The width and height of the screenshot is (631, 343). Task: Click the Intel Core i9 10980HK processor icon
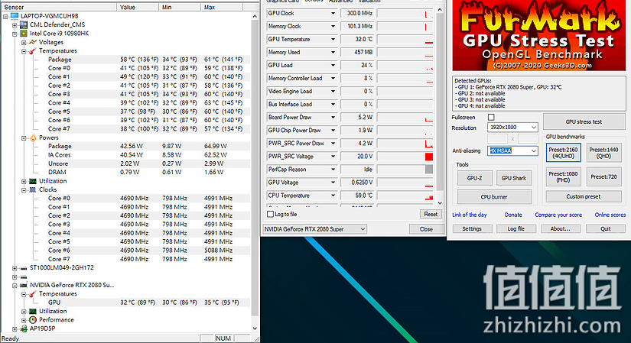pos(24,34)
